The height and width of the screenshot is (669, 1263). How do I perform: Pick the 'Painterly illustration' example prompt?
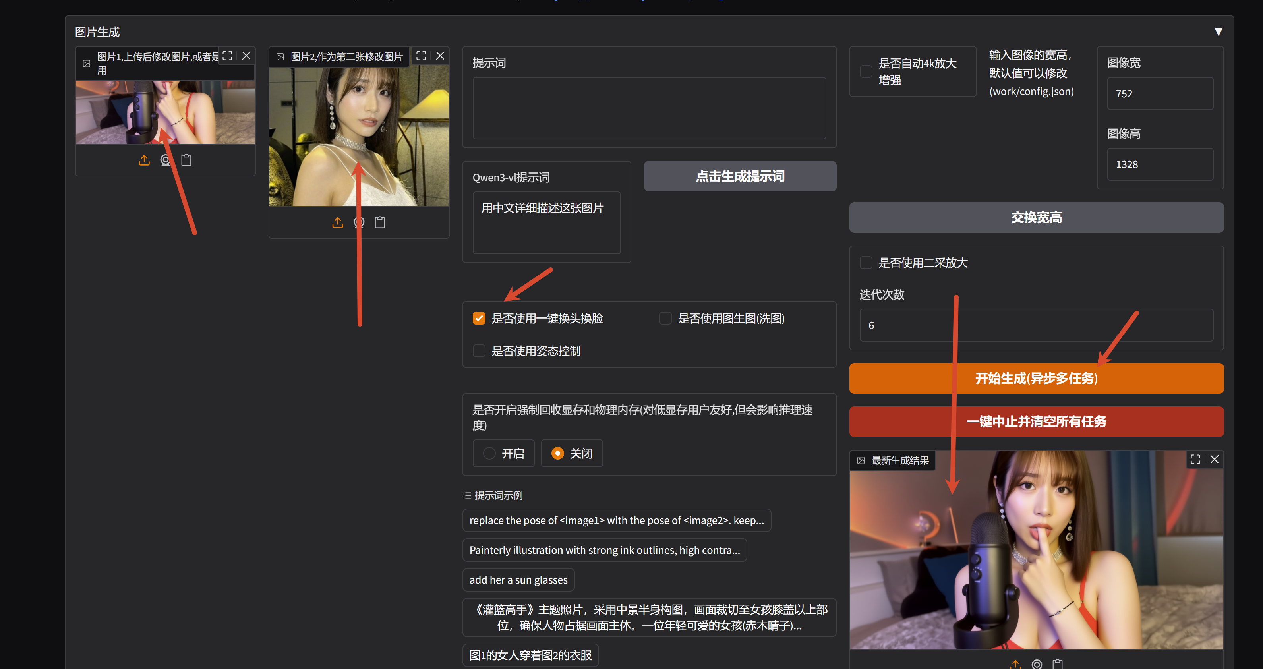point(605,550)
